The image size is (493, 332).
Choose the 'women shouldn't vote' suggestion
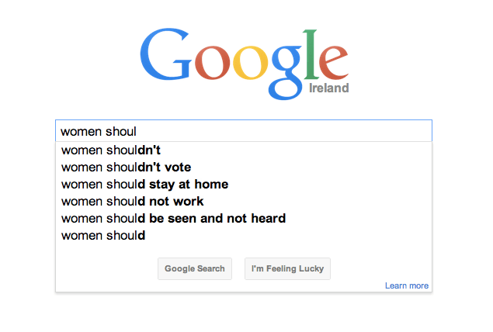tap(126, 167)
